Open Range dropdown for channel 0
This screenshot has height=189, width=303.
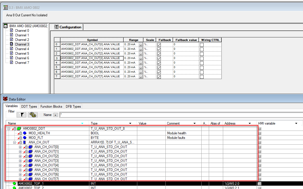pyautogui.click(x=141, y=44)
